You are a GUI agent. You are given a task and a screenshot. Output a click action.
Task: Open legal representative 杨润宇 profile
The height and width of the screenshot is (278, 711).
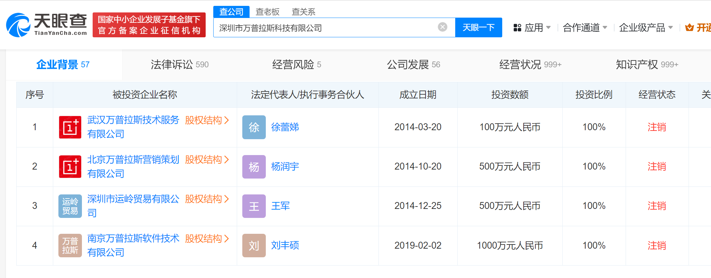285,166
